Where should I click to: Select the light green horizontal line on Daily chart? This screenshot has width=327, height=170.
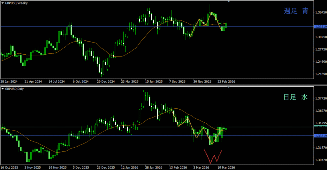pyautogui.click(x=96, y=127)
